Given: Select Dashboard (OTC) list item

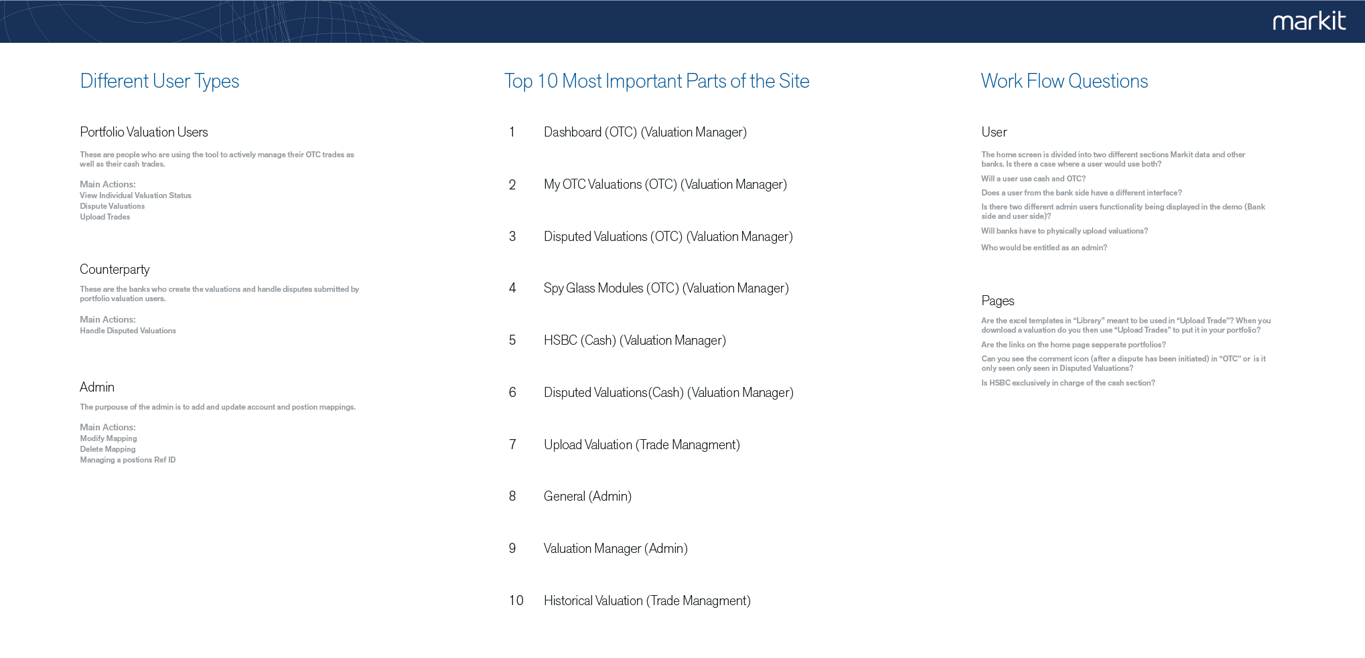Looking at the screenshot, I should click(x=644, y=133).
